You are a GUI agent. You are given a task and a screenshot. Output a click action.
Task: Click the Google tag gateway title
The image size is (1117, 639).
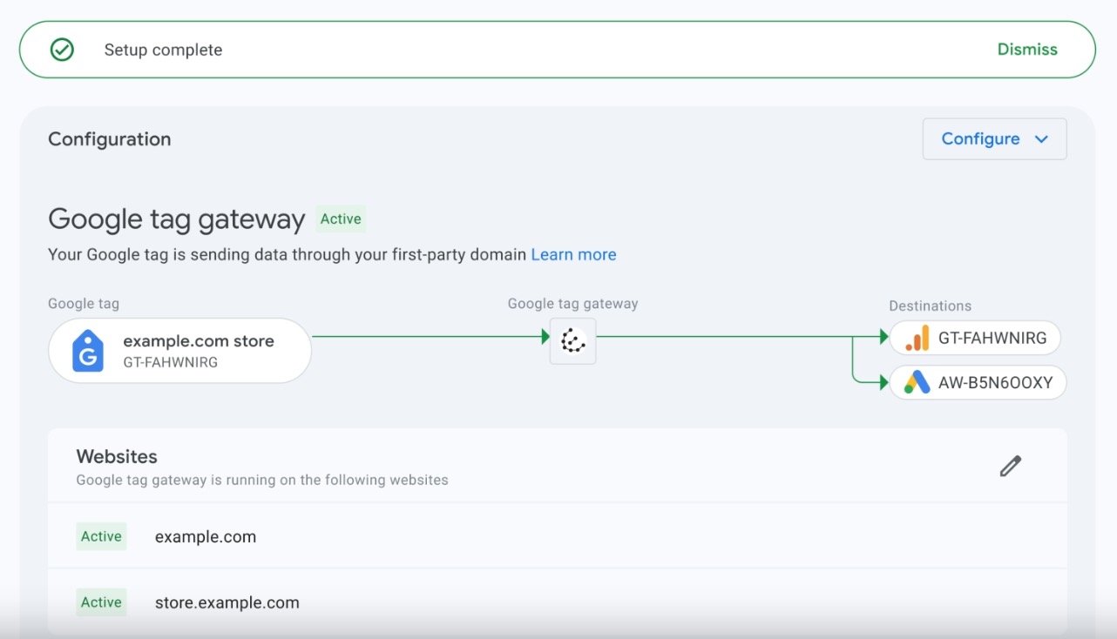coord(177,219)
